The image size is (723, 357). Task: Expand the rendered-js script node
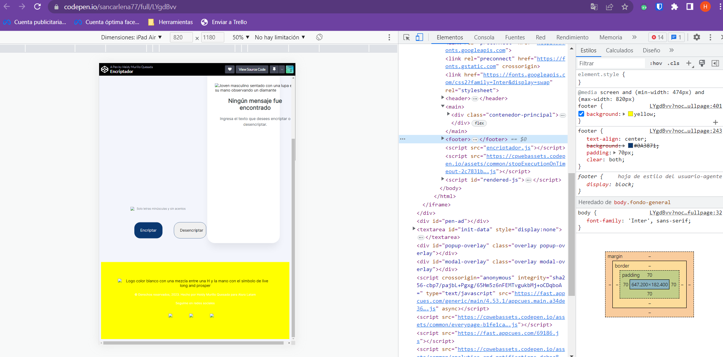pyautogui.click(x=443, y=179)
